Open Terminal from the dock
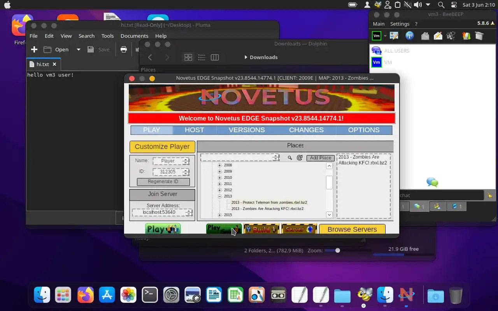The width and height of the screenshot is (498, 311). click(x=150, y=295)
